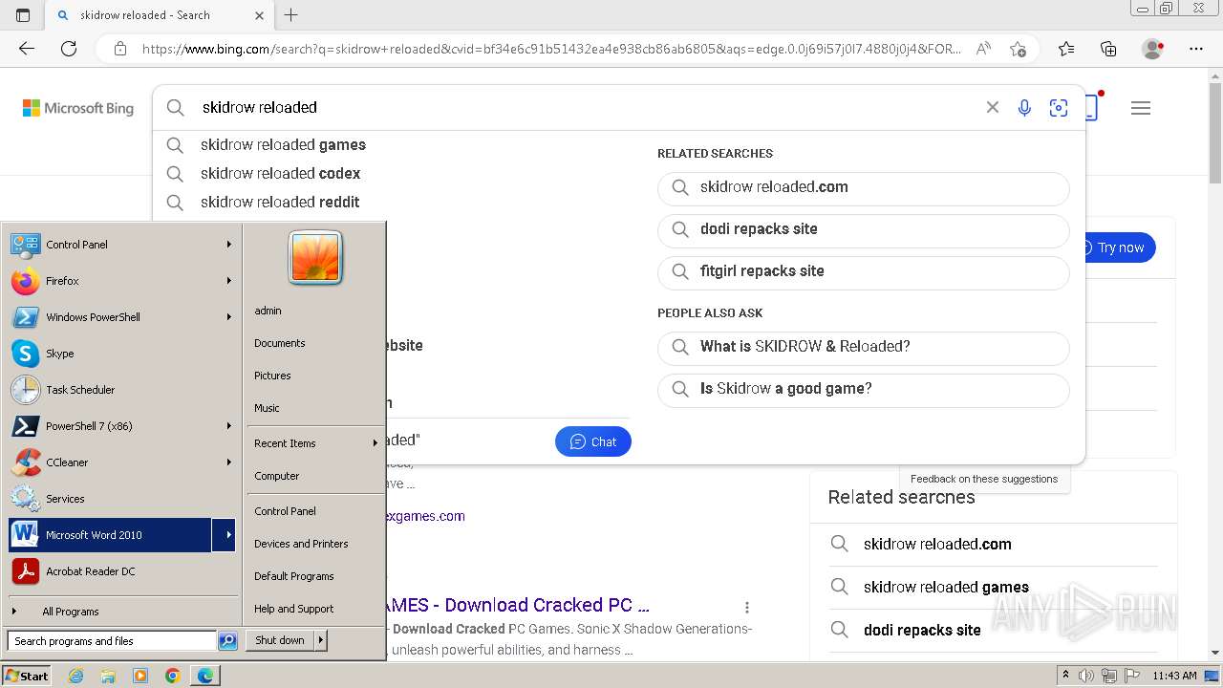Viewport: 1223px width, 688px height.
Task: Open a new browser tab
Action: [x=291, y=15]
